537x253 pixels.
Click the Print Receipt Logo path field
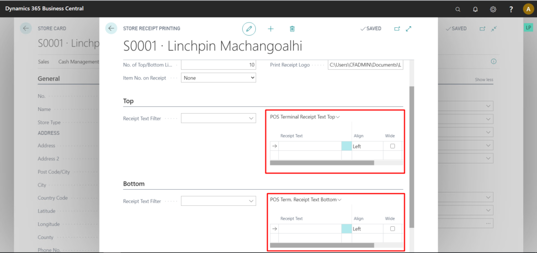[x=366, y=64]
